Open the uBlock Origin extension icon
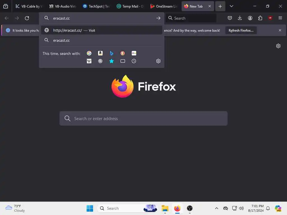This screenshot has height=215, width=287. tap(270, 18)
